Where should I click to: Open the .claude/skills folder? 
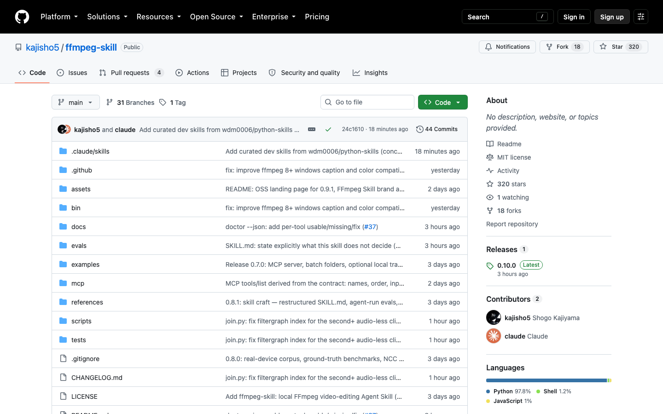(x=90, y=151)
